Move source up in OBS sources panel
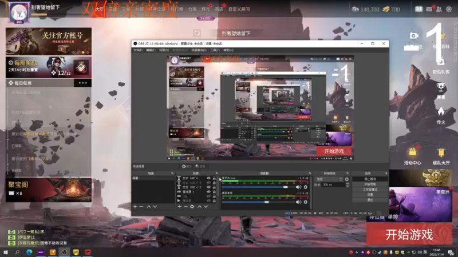The width and height of the screenshot is (458, 257). tap(199, 207)
